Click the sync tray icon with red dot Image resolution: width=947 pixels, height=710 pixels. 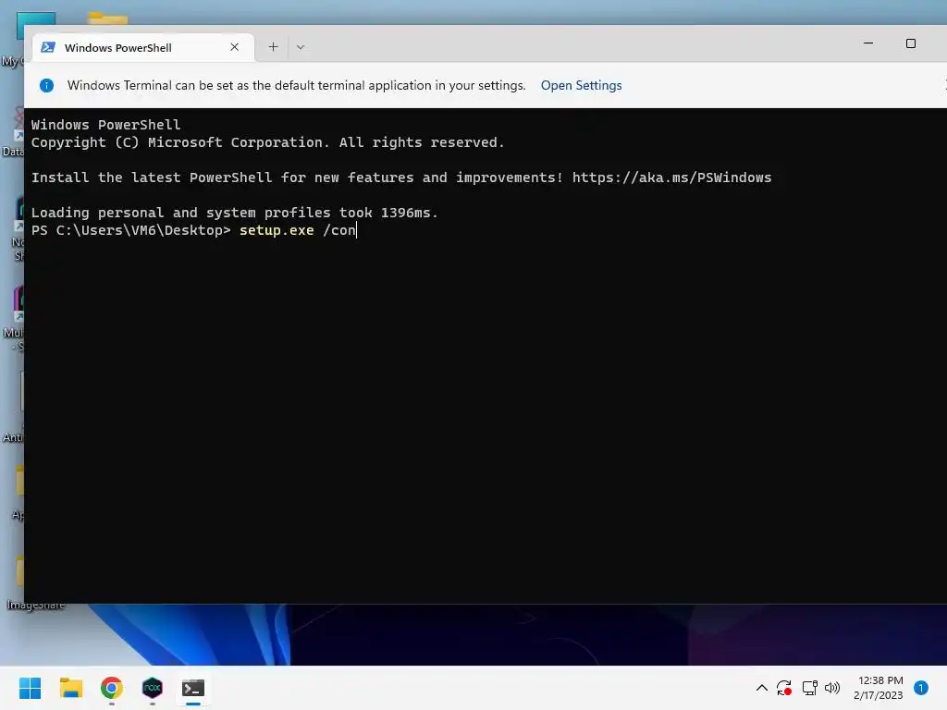[x=784, y=688]
